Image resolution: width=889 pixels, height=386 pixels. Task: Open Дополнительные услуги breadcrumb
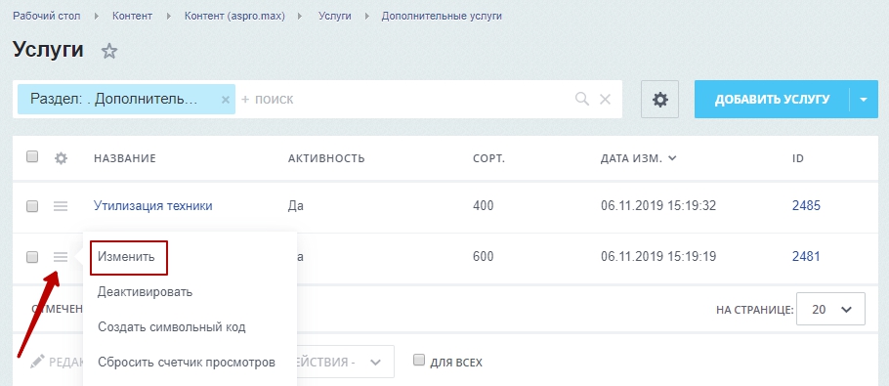tap(442, 16)
